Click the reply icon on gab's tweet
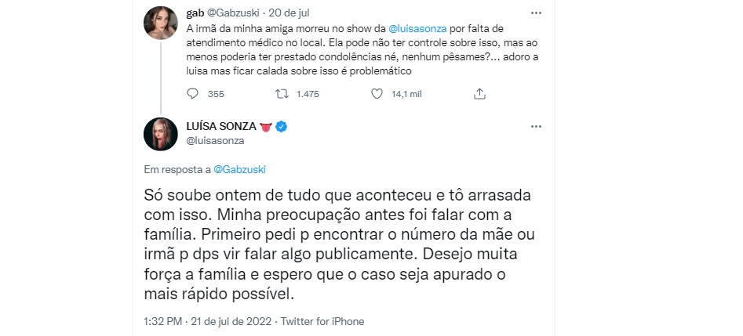Screen dimensions: 743x336 195,94
